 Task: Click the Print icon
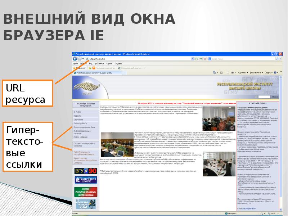[x=232, y=73]
